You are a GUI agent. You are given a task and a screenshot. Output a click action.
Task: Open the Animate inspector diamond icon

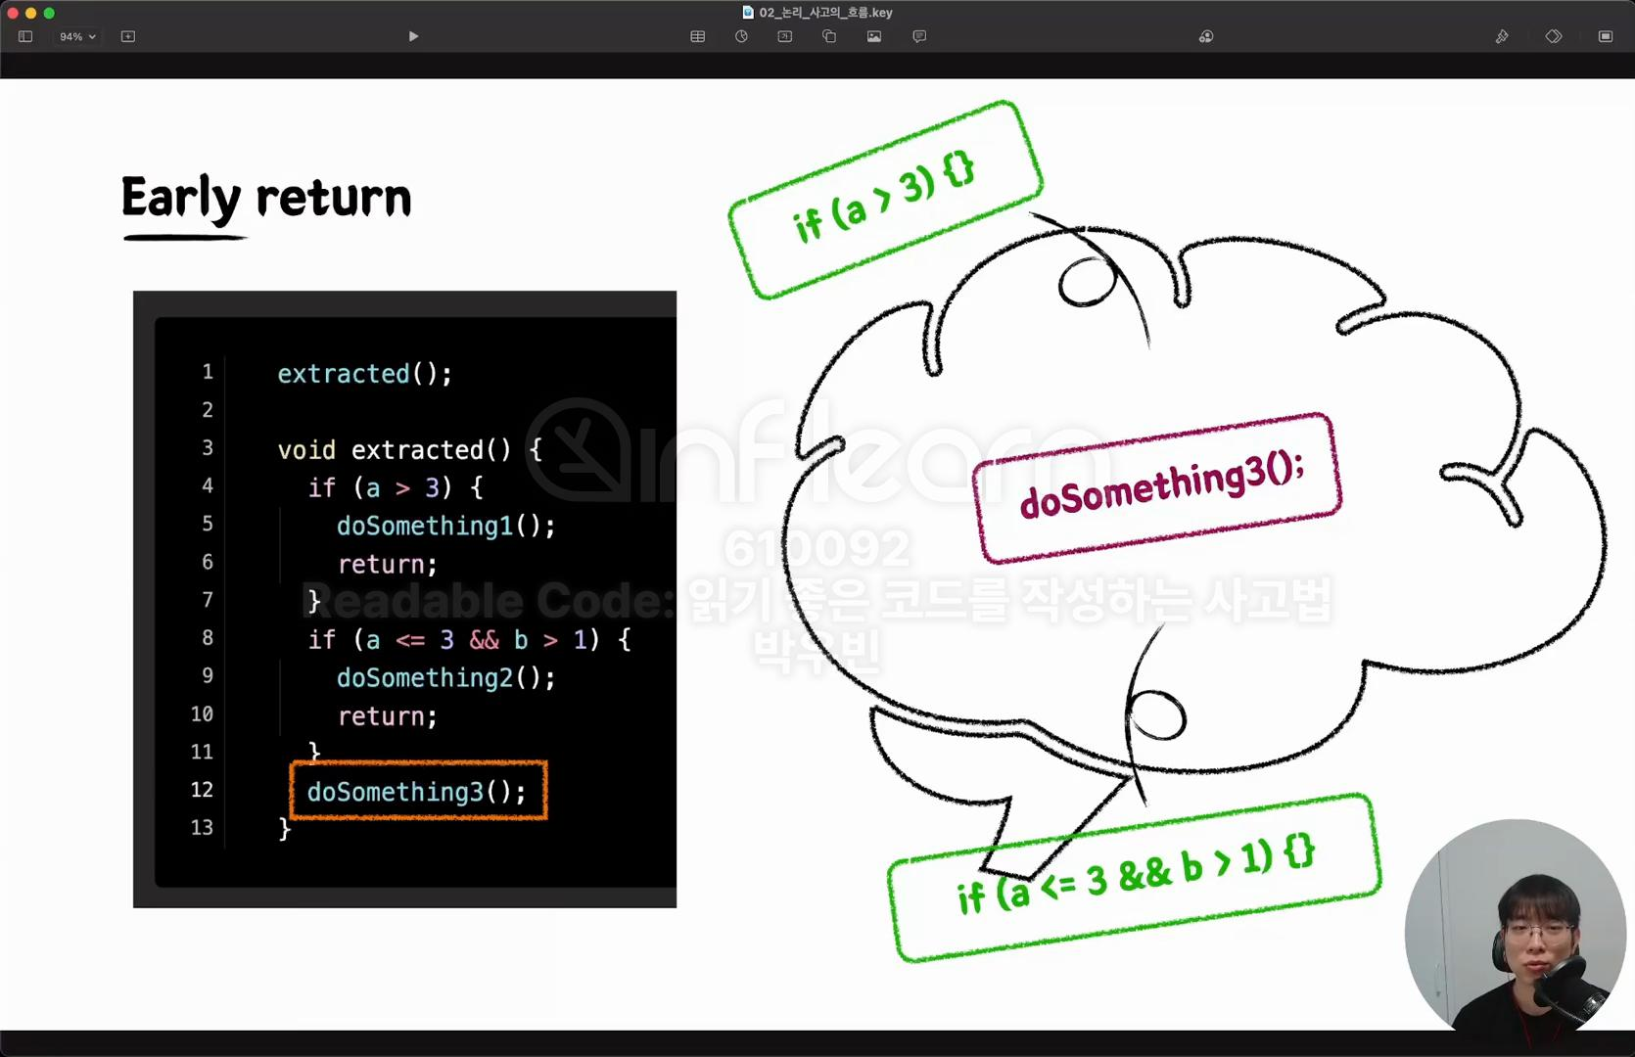click(x=1554, y=36)
